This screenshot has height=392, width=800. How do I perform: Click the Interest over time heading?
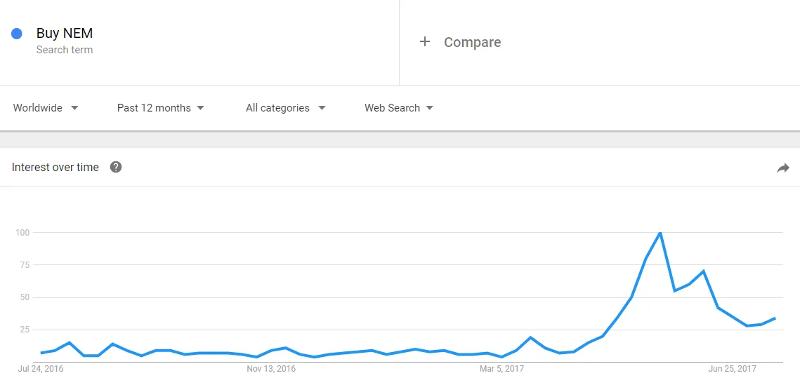pyautogui.click(x=55, y=168)
